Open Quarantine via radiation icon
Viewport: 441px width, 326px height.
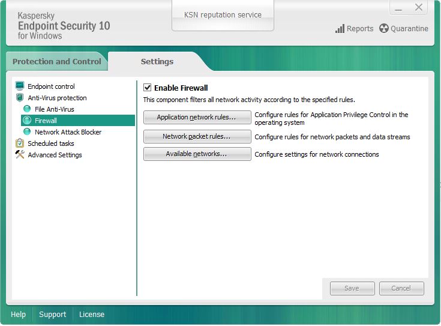384,29
